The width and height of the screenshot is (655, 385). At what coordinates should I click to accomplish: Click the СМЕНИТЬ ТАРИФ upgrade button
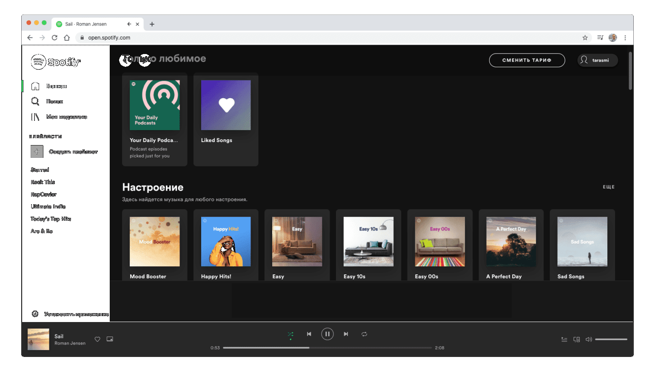pyautogui.click(x=527, y=60)
